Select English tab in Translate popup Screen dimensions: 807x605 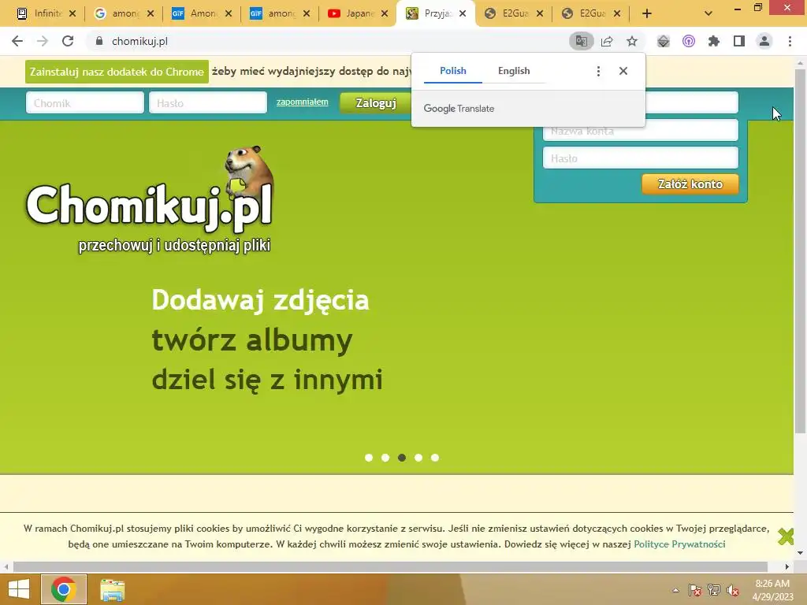pos(514,71)
